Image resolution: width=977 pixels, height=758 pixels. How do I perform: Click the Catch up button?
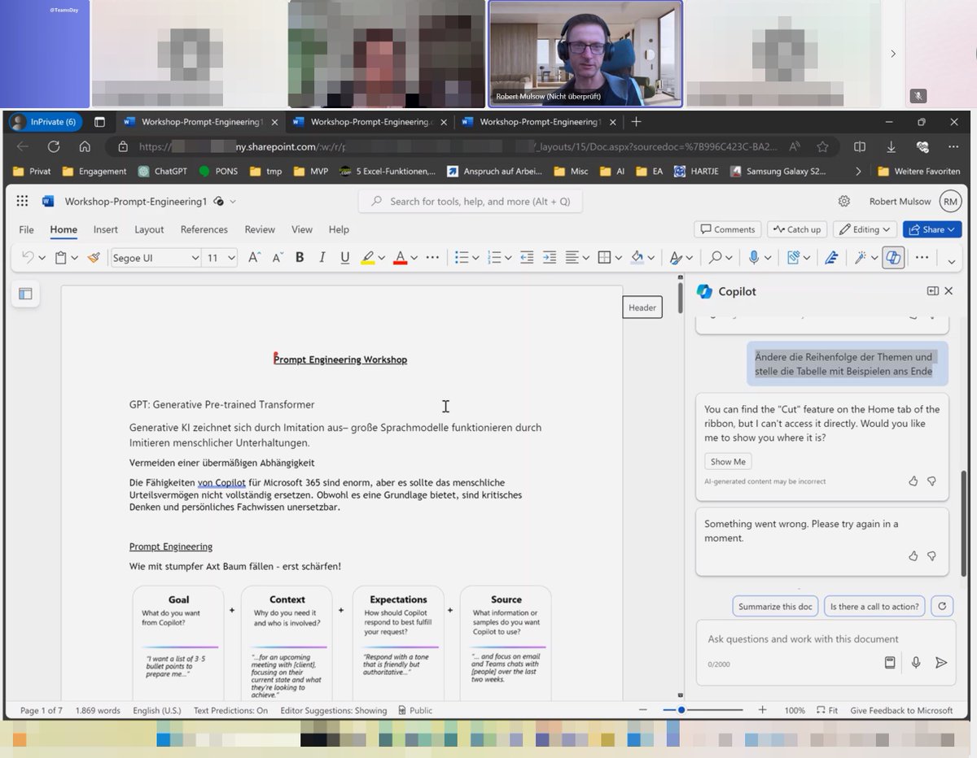pyautogui.click(x=797, y=229)
